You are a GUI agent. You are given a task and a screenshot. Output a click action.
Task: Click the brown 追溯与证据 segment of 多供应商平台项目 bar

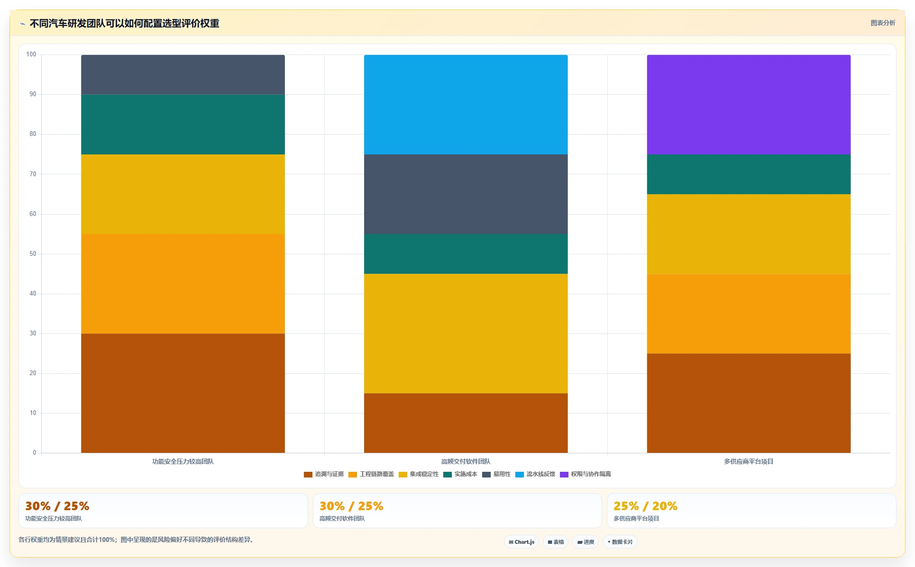coord(749,403)
